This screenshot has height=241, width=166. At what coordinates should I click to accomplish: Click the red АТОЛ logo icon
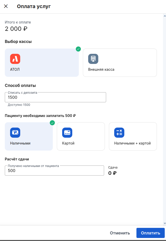coord(15,59)
